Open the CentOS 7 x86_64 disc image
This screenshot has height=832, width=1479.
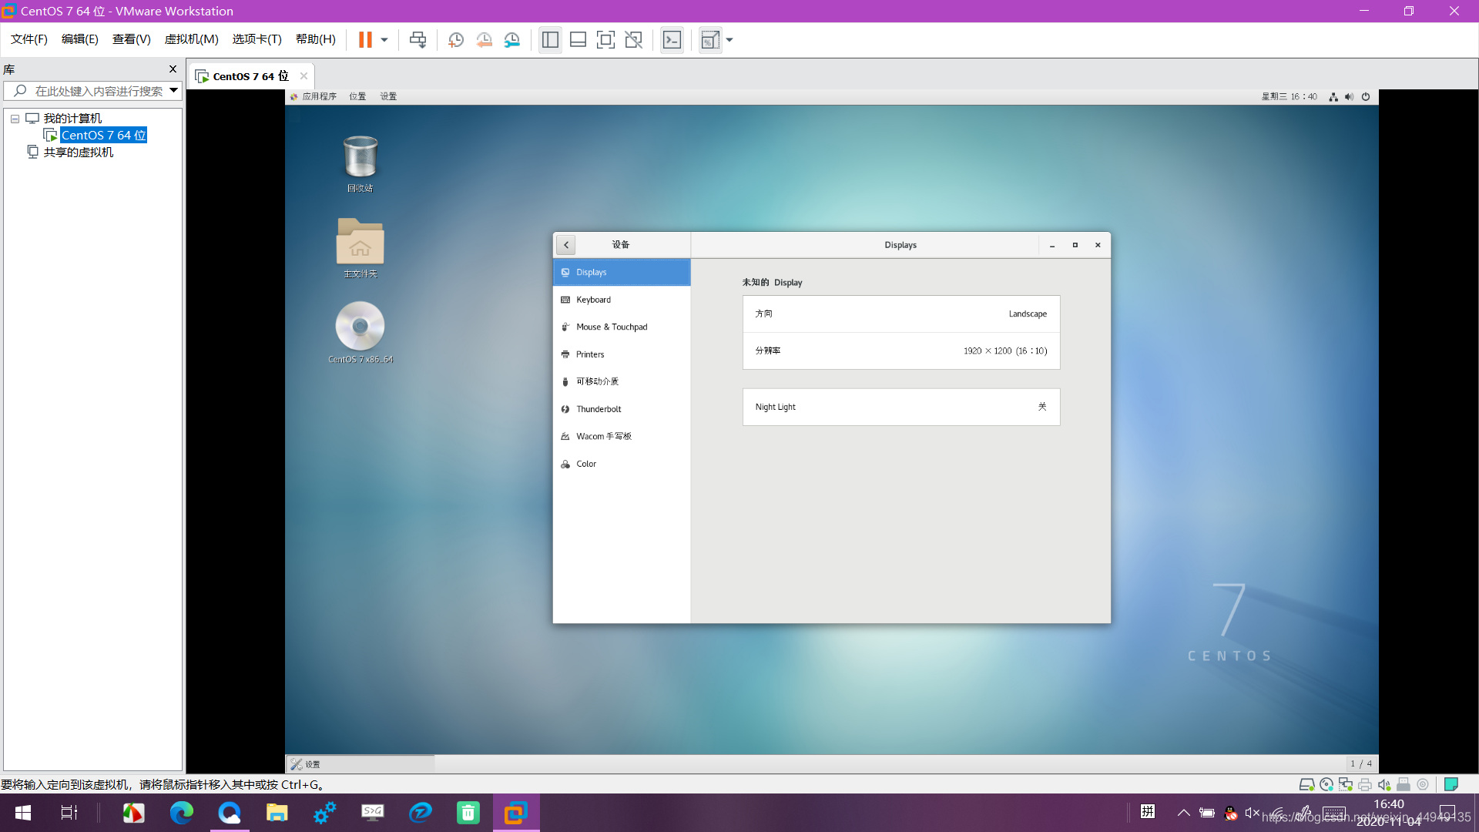pos(360,327)
